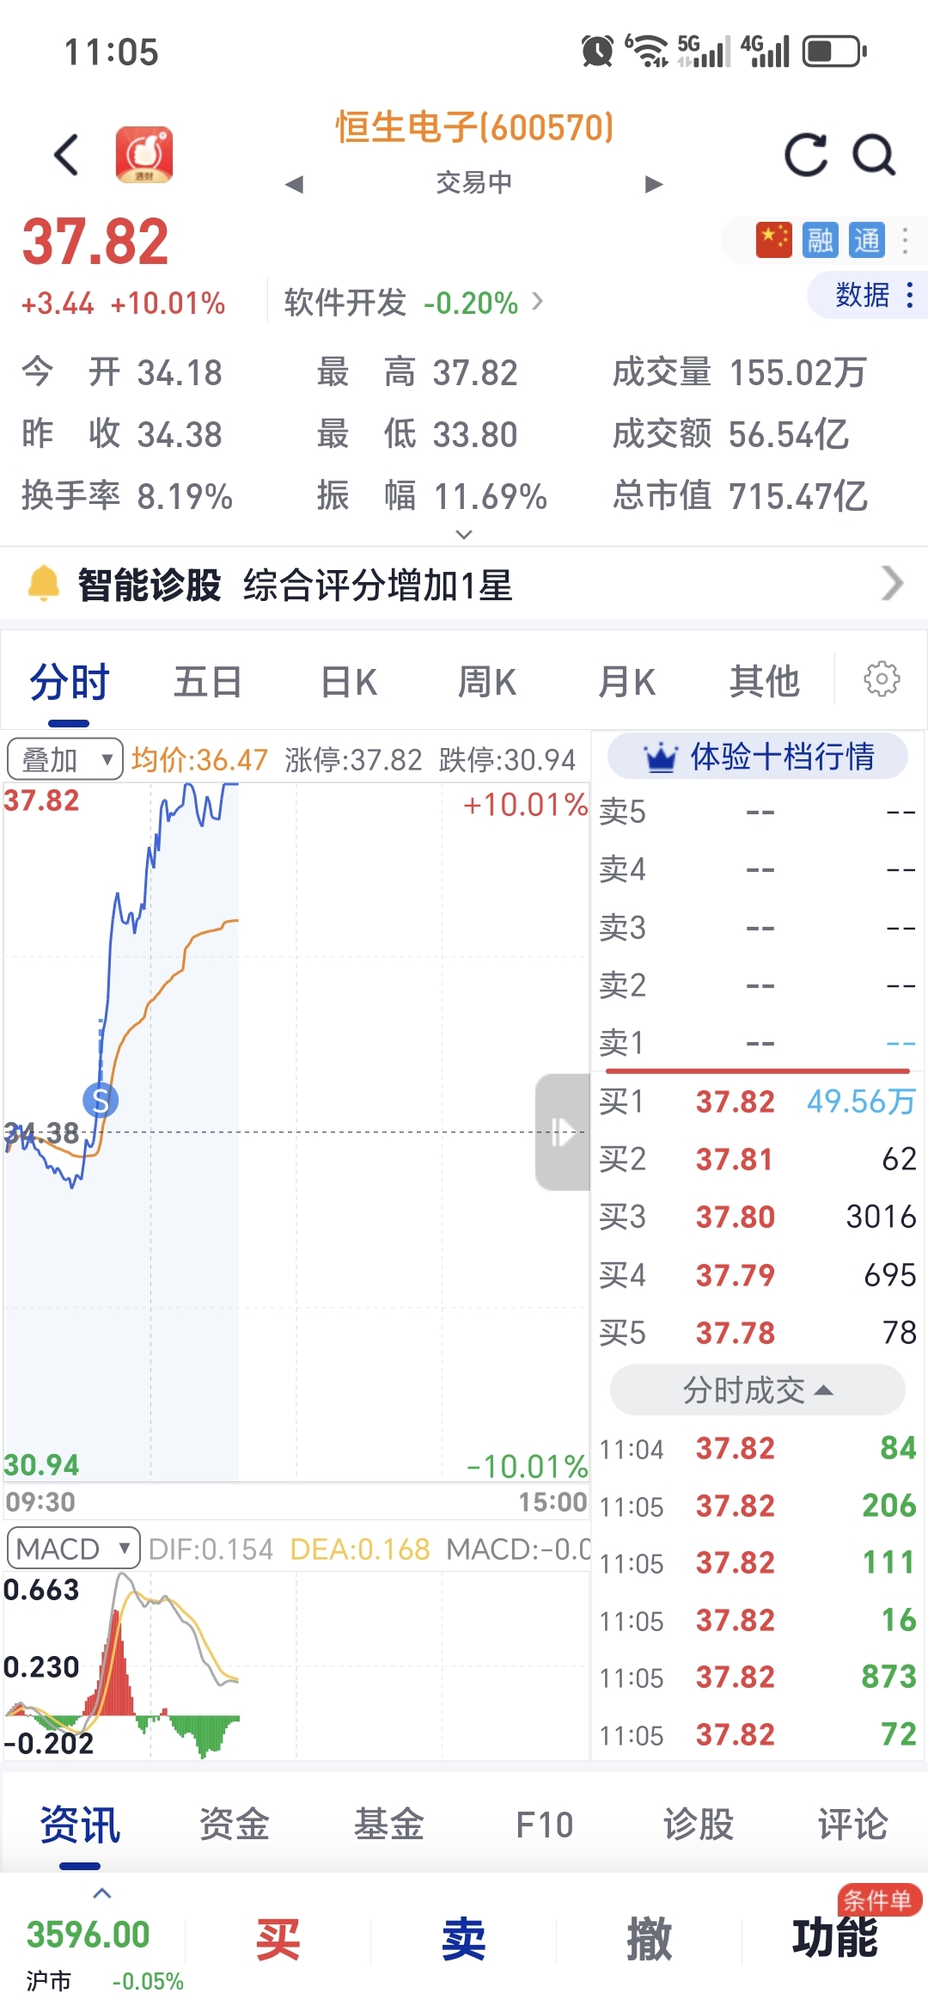Open the 诊股 diagnosis tab
The width and height of the screenshot is (928, 2012).
(699, 1825)
